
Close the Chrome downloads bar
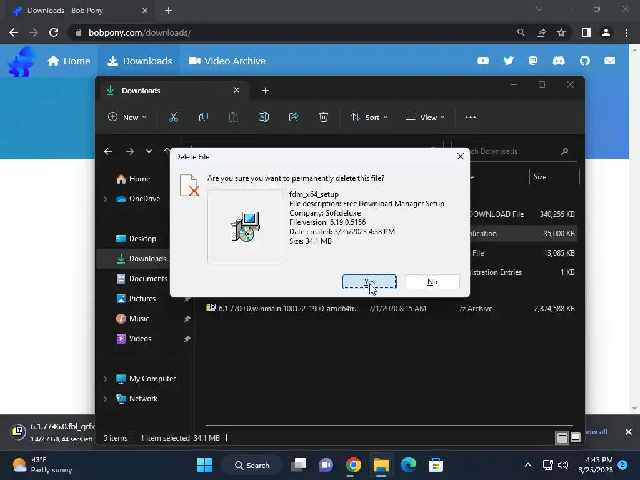[x=629, y=432]
